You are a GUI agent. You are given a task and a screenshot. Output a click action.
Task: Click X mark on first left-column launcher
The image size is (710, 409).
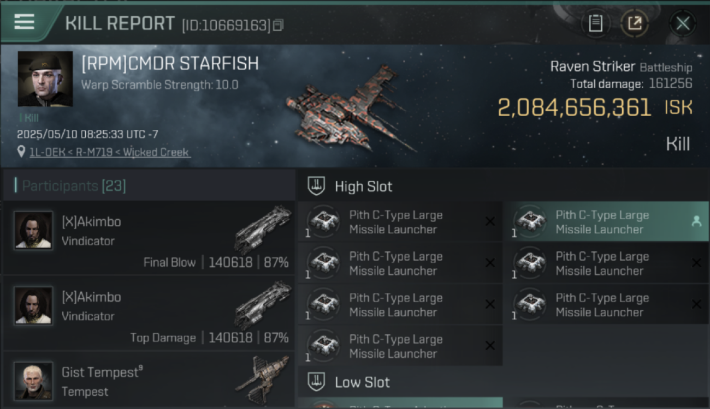[490, 221]
